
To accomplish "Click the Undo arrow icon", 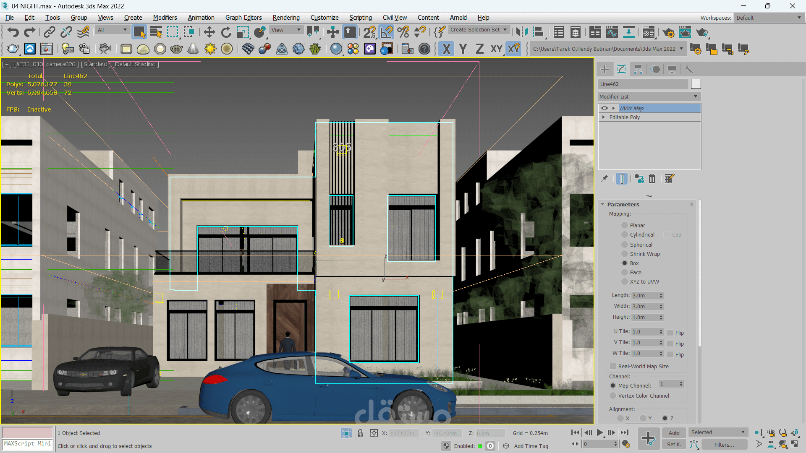I will [x=13, y=32].
